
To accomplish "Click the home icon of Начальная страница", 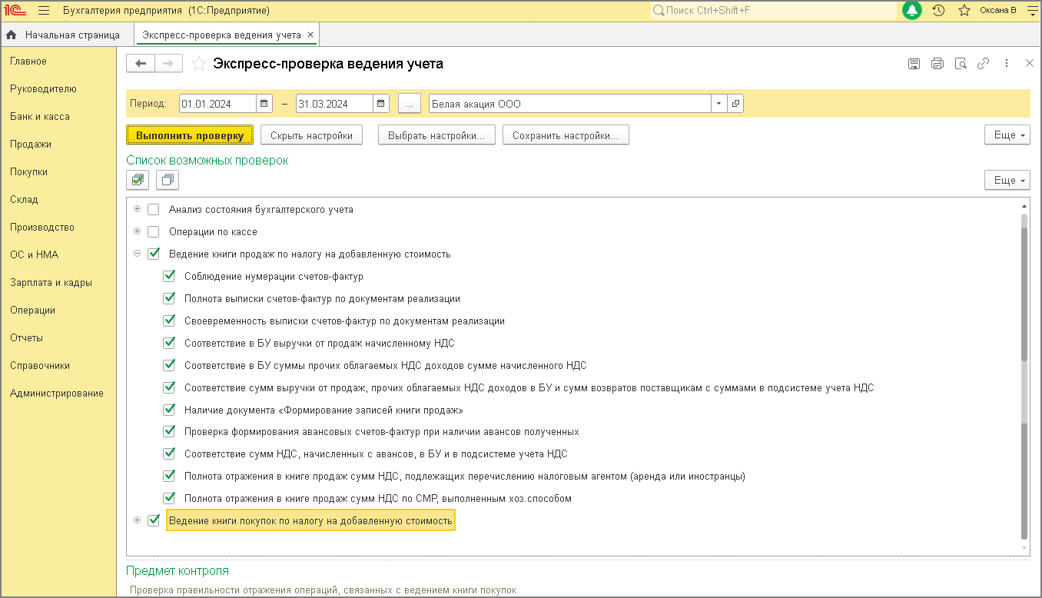I will click(12, 35).
